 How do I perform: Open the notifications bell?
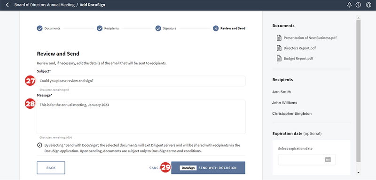(349, 5)
